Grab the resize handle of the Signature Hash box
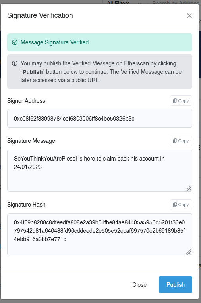 tap(189, 252)
